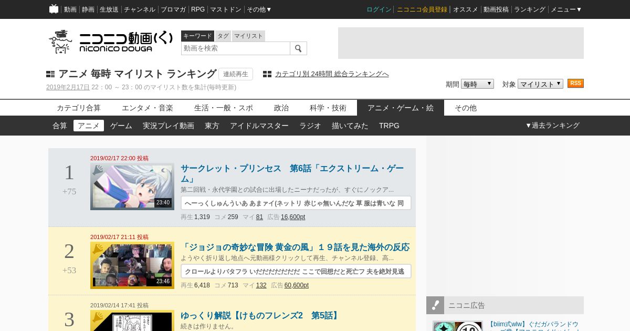The image size is (630, 331).
Task: Click the ログイン link
Action: pos(379,9)
